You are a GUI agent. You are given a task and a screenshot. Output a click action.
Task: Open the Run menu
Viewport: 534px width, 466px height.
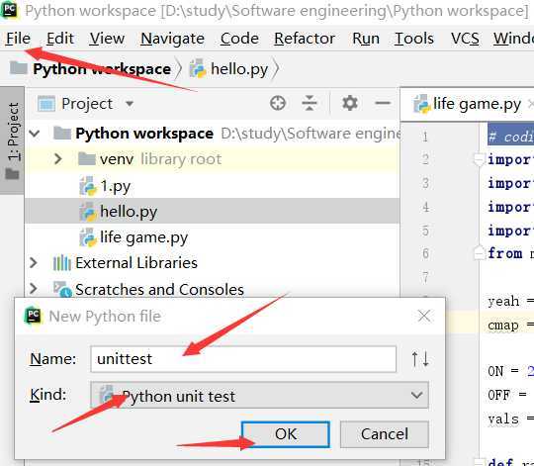pyautogui.click(x=366, y=39)
